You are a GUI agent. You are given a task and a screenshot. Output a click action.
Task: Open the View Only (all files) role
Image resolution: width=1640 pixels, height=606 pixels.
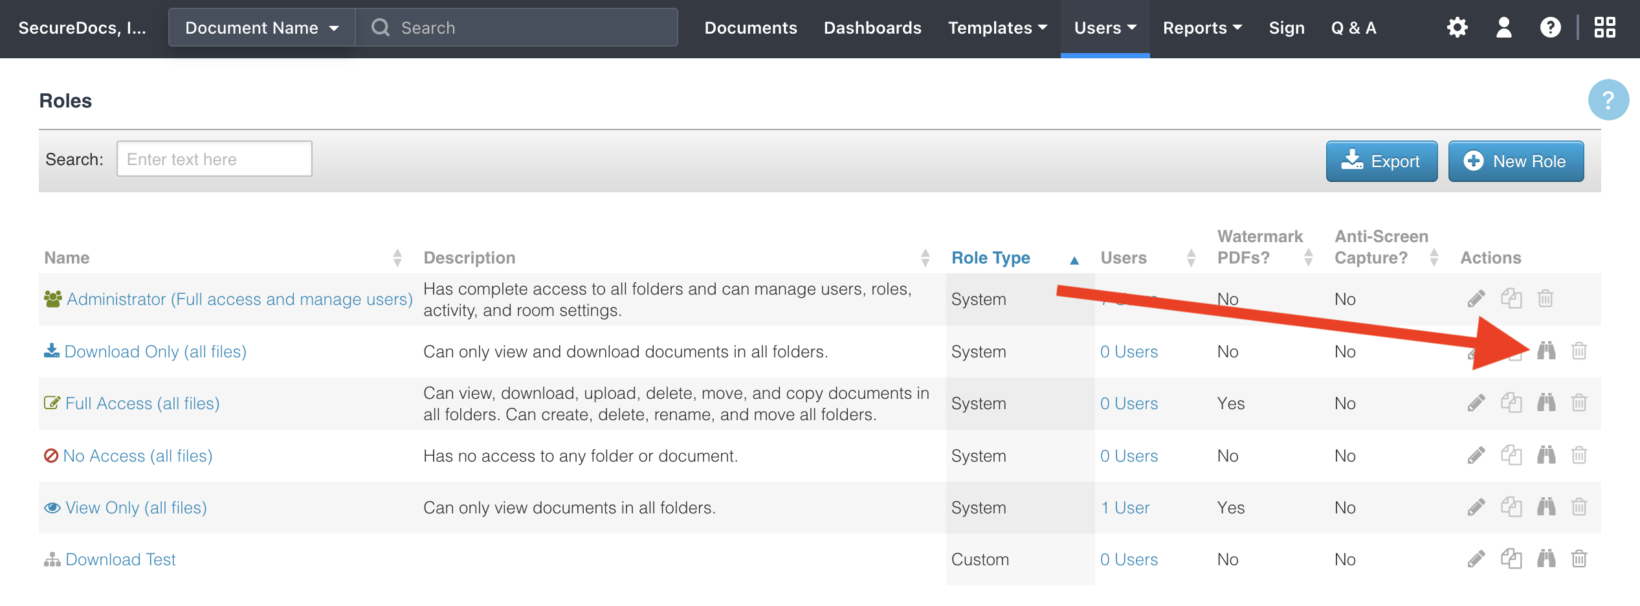[x=136, y=508]
